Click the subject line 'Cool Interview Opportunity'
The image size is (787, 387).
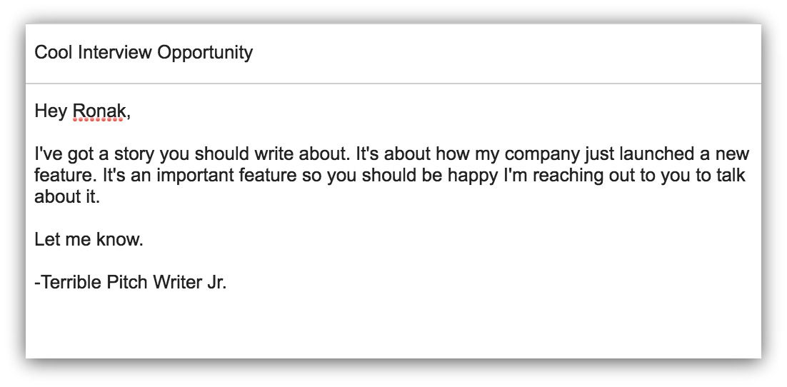point(144,53)
